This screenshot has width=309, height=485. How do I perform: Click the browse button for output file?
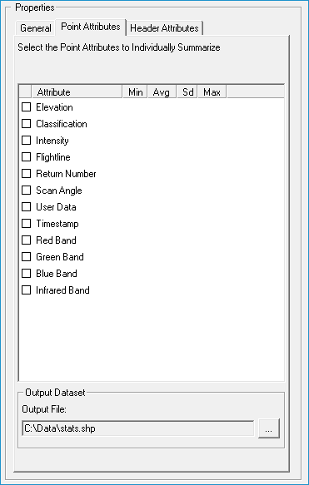coord(269,428)
